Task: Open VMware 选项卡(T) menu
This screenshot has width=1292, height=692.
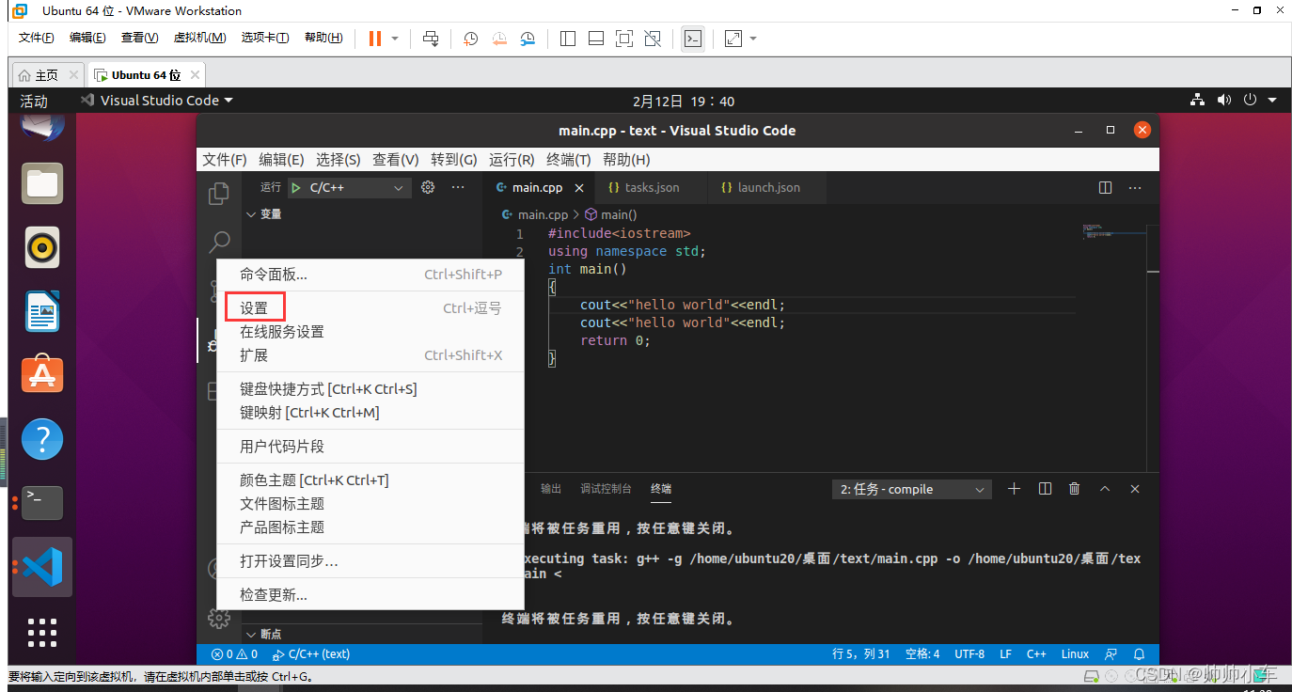Action: pyautogui.click(x=265, y=38)
